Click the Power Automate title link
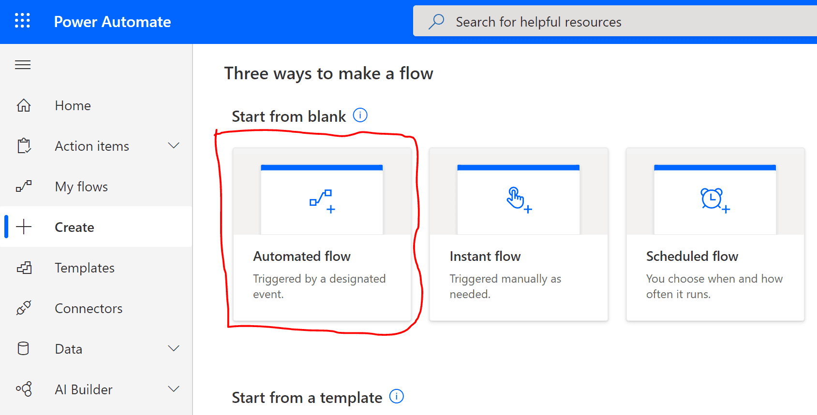This screenshot has width=817, height=415. click(x=112, y=22)
